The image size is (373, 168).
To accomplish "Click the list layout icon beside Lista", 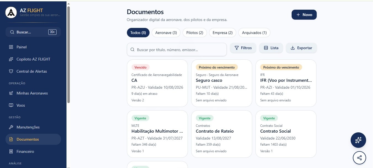I will (266, 48).
